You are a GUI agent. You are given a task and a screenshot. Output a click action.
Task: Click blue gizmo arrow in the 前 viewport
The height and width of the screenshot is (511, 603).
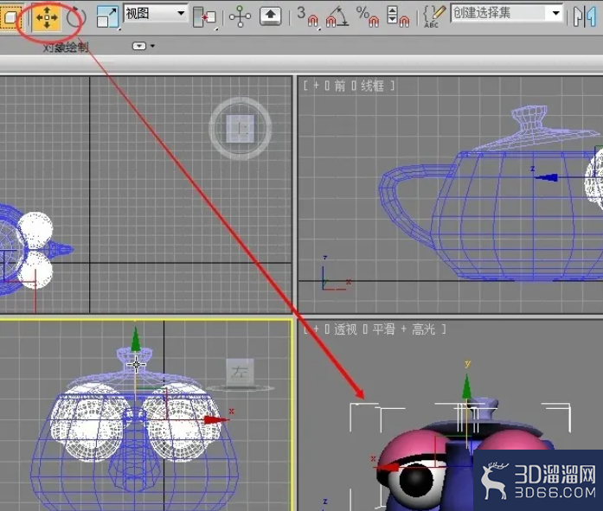[546, 177]
